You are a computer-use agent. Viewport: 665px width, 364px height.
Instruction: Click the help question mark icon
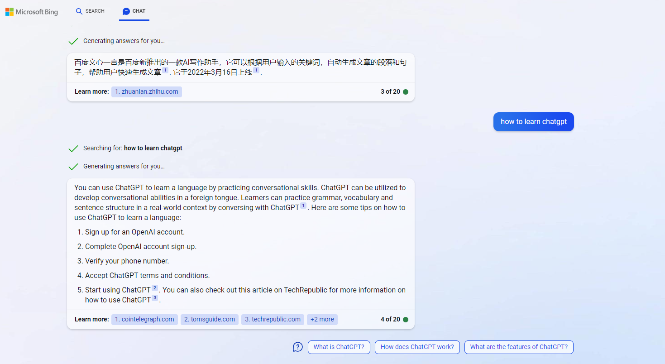tap(297, 347)
